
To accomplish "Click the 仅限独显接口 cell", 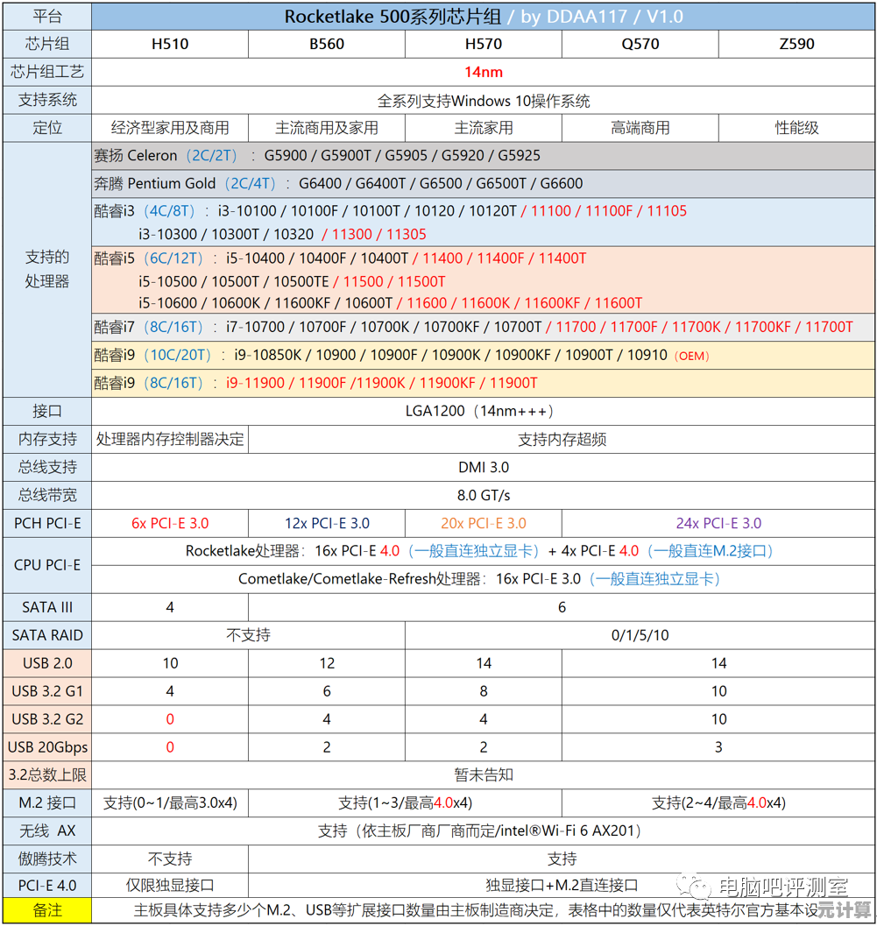I will pyautogui.click(x=170, y=886).
